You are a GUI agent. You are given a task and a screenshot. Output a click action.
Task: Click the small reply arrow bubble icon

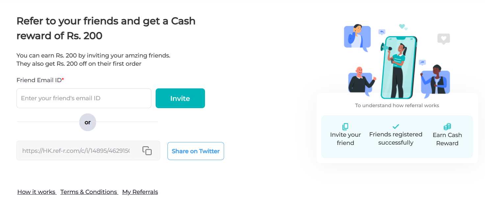[x=382, y=32]
